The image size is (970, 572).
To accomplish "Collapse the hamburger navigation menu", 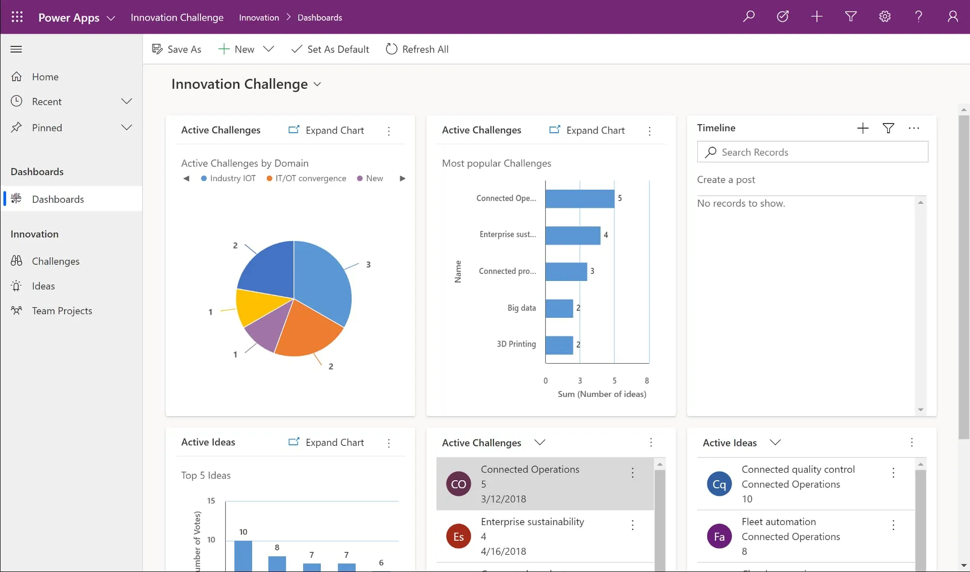I will 16,49.
